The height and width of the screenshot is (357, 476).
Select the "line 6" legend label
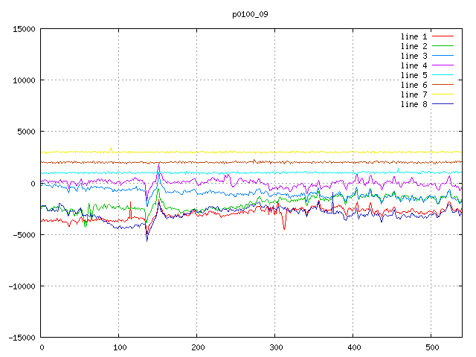coord(414,85)
